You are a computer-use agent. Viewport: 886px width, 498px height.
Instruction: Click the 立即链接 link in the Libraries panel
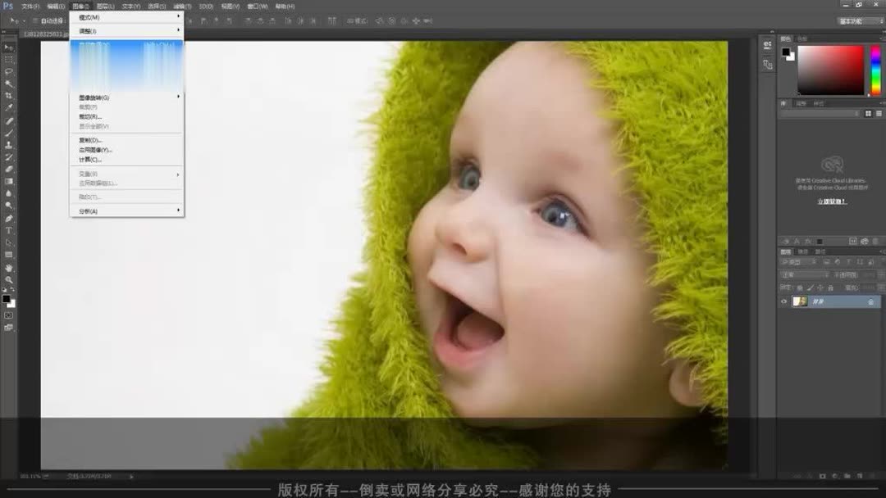pos(831,201)
